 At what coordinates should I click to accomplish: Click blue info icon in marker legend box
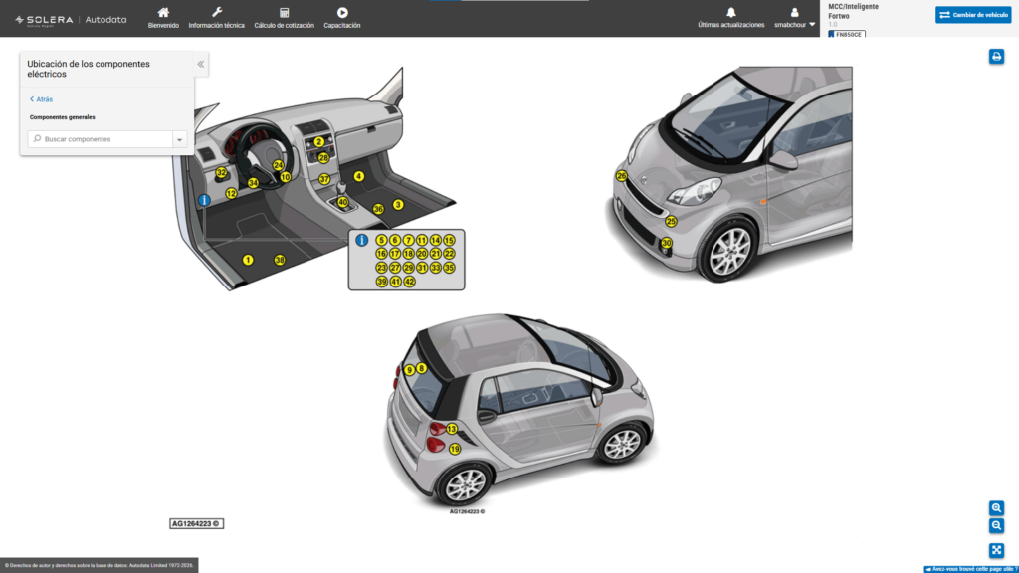[362, 241]
